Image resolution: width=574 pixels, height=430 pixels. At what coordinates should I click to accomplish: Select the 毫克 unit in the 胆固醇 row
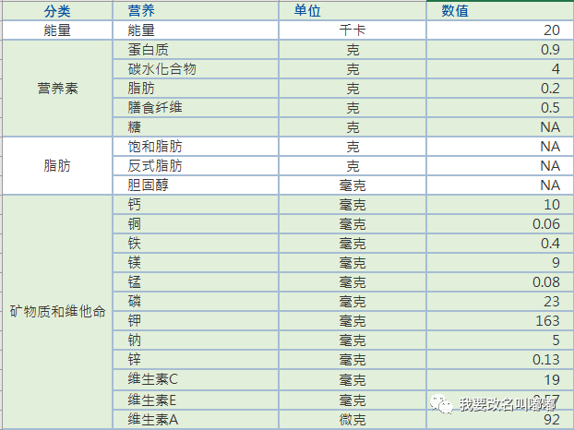pyautogui.click(x=353, y=185)
